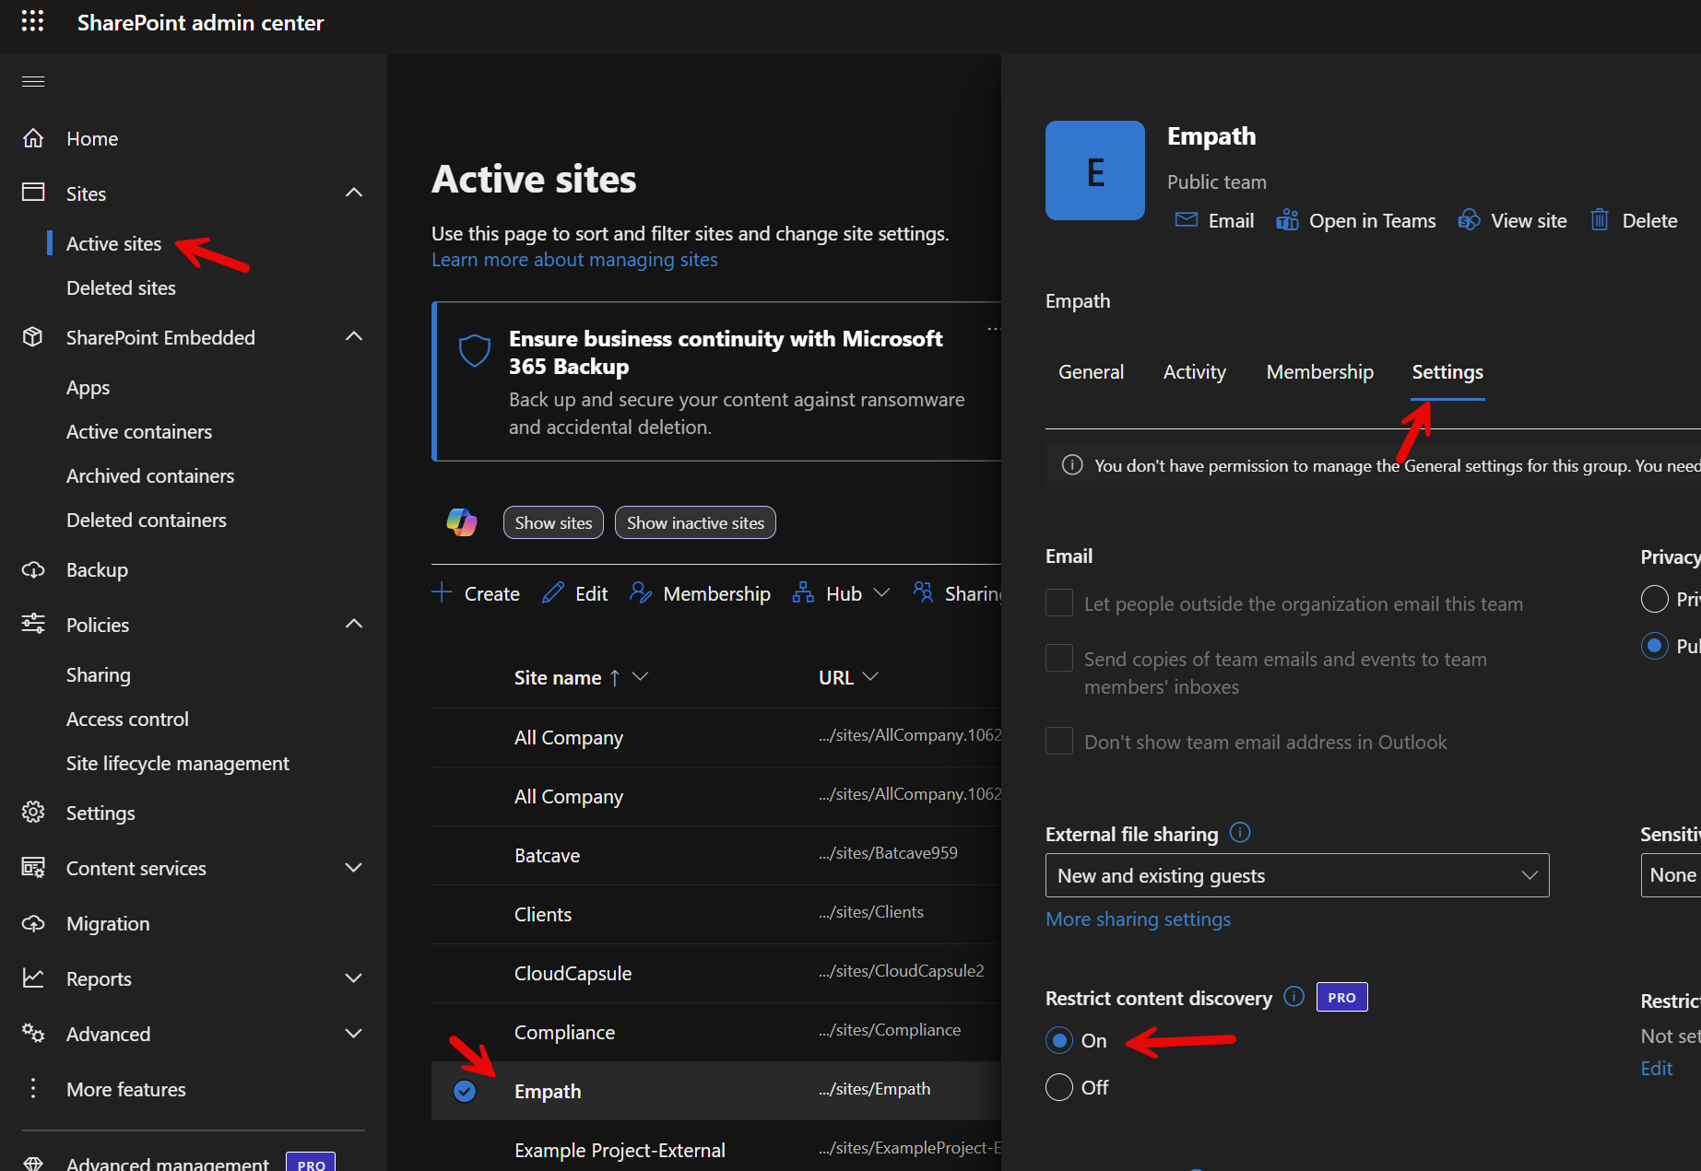Open the Sensitivity None dropdown field
This screenshot has height=1171, width=1701.
pos(1671,875)
